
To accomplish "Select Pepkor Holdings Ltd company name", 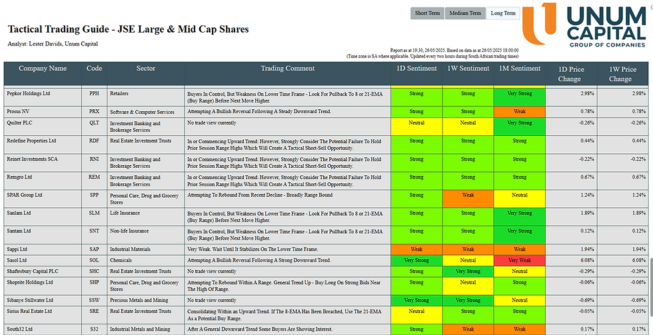I will click(x=28, y=94).
